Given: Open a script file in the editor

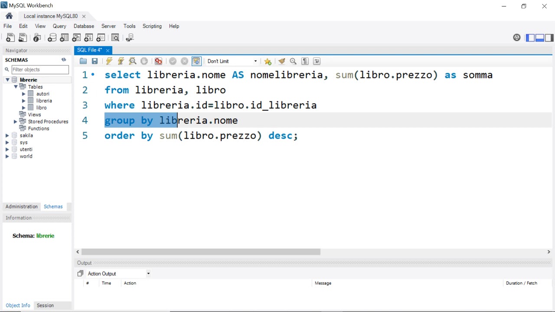Looking at the screenshot, I should coord(83,61).
